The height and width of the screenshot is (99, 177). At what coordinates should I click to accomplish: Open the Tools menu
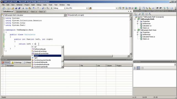(50, 5)
